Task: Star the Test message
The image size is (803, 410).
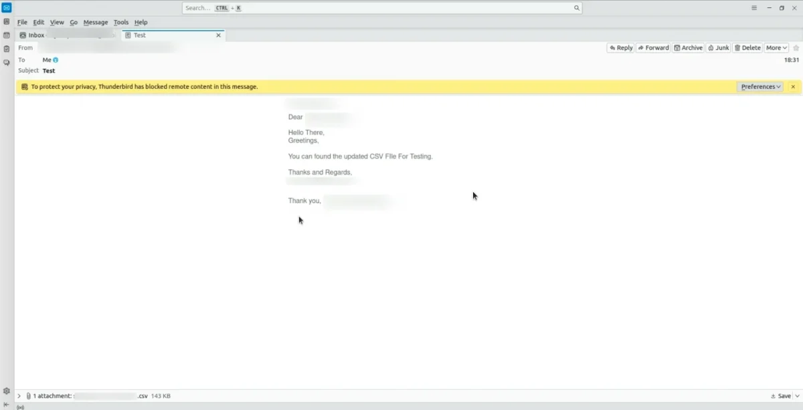Action: point(796,47)
